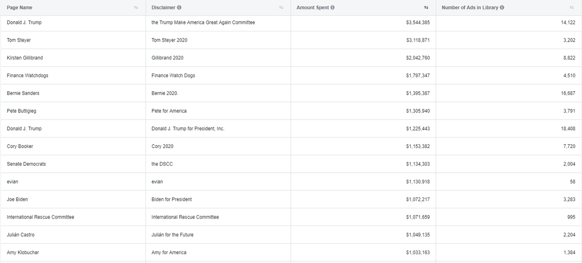Click ad count 2,204
Viewport: 582px width, 263px height.
[569, 235]
